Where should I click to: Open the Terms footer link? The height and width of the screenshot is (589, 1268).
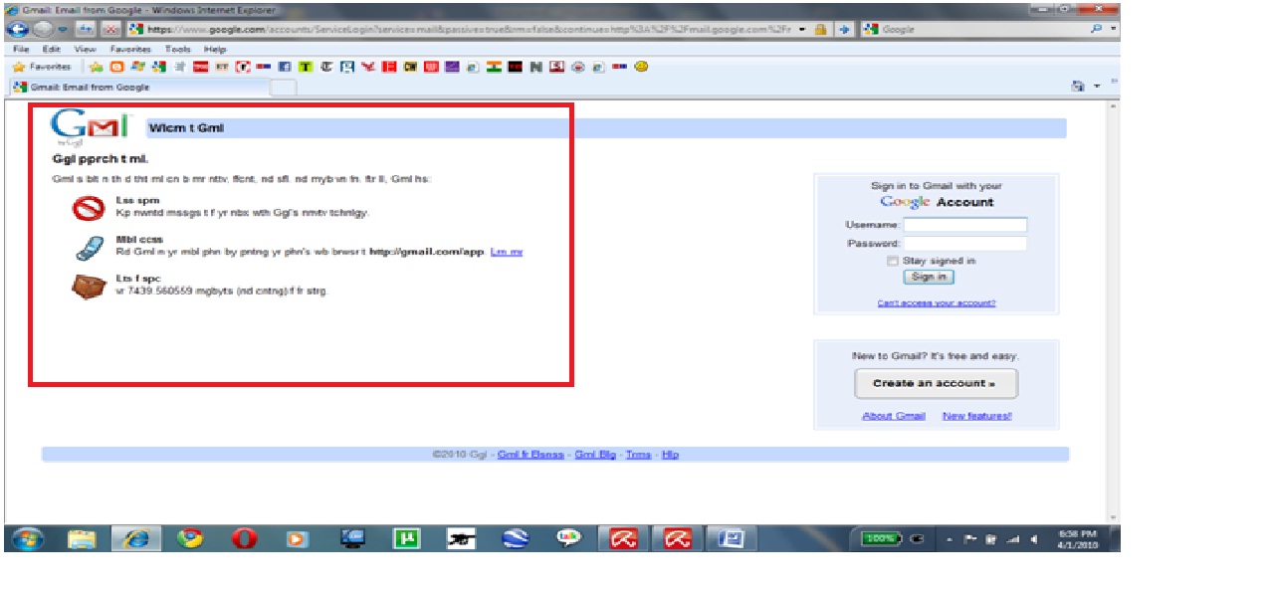click(x=638, y=455)
